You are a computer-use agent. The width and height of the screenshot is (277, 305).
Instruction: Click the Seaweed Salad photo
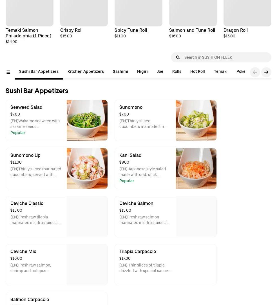[x=87, y=120]
